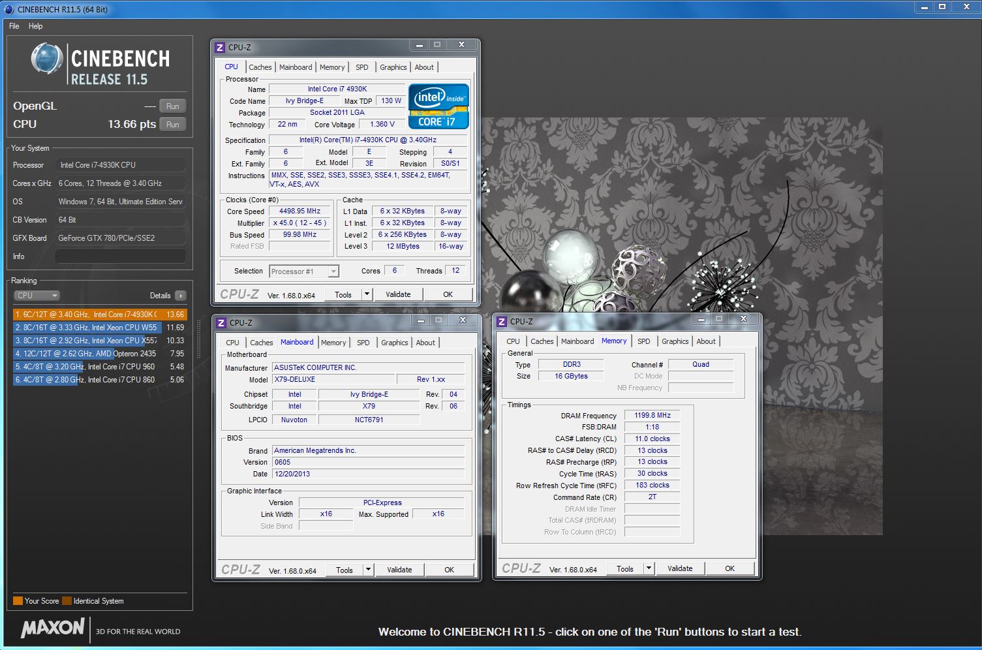Screen dimensions: 982x650
Task: Open the Processor #1 selection dropdown
Action: pyautogui.click(x=304, y=271)
